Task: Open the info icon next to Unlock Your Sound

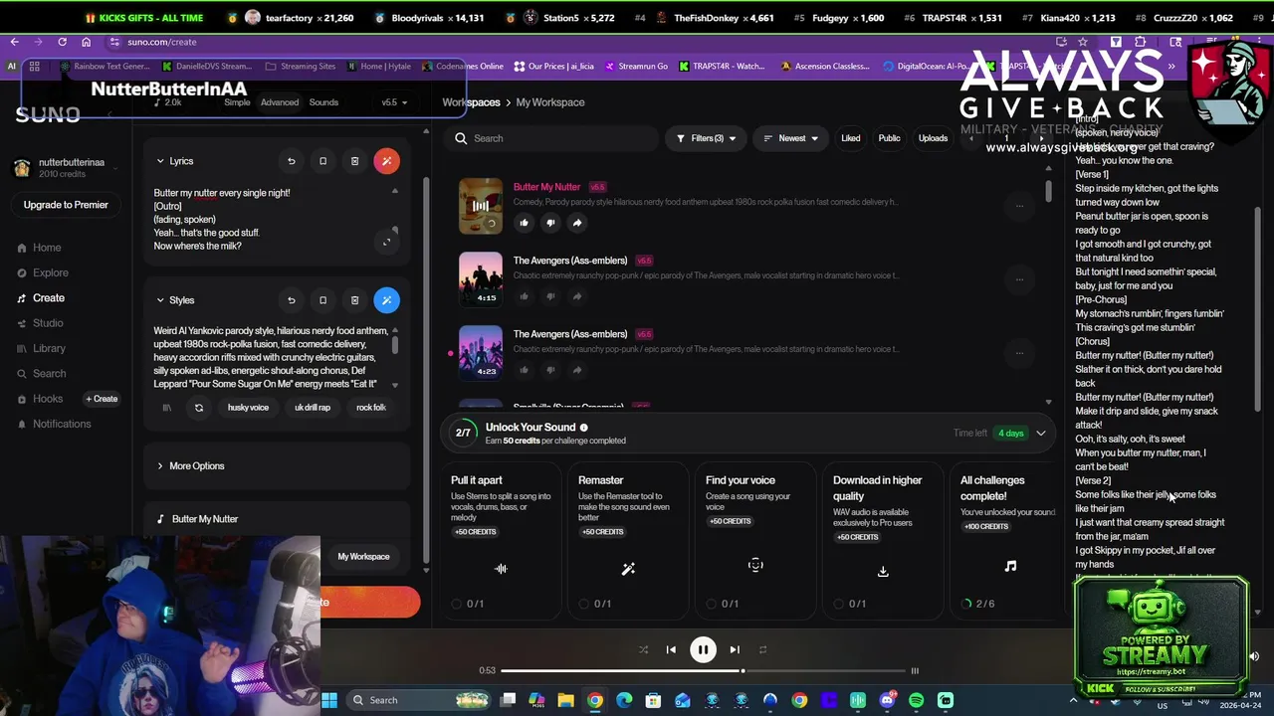Action: tap(583, 428)
